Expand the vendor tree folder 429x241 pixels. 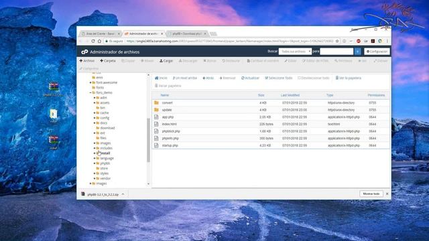pyautogui.click(x=95, y=179)
